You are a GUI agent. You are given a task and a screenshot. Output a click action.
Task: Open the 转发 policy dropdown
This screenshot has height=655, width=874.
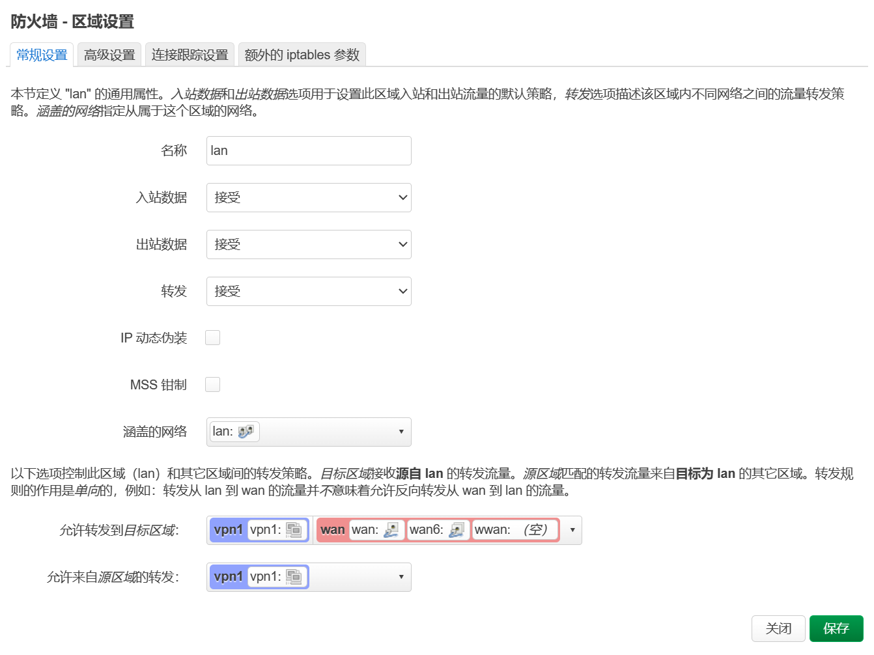(x=309, y=291)
